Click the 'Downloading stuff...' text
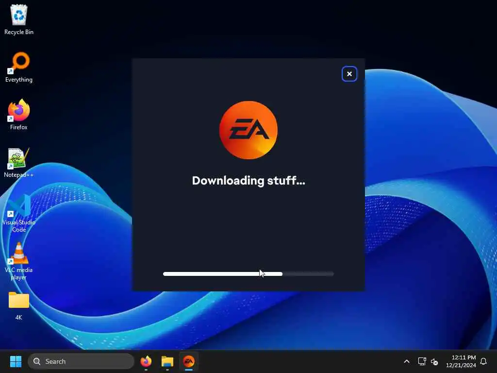This screenshot has height=373, width=497. (248, 181)
